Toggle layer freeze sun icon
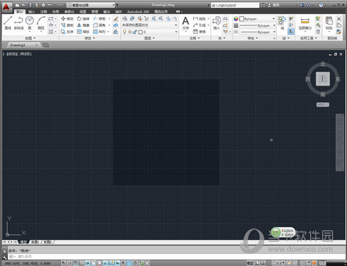347x266 pixels. coord(130,32)
